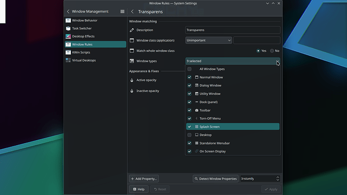Click the Window types row icon
This screenshot has height=195, width=347.
pos(132,61)
